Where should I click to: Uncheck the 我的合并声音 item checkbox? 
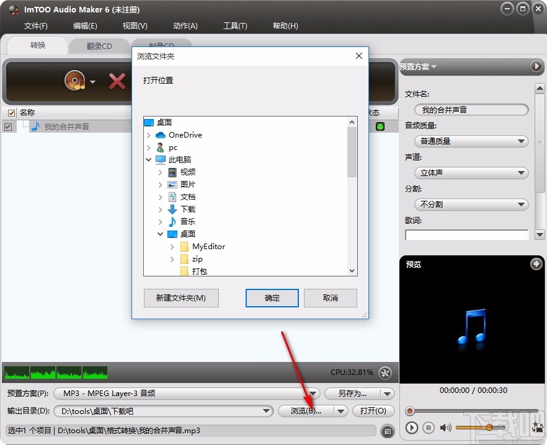click(9, 126)
